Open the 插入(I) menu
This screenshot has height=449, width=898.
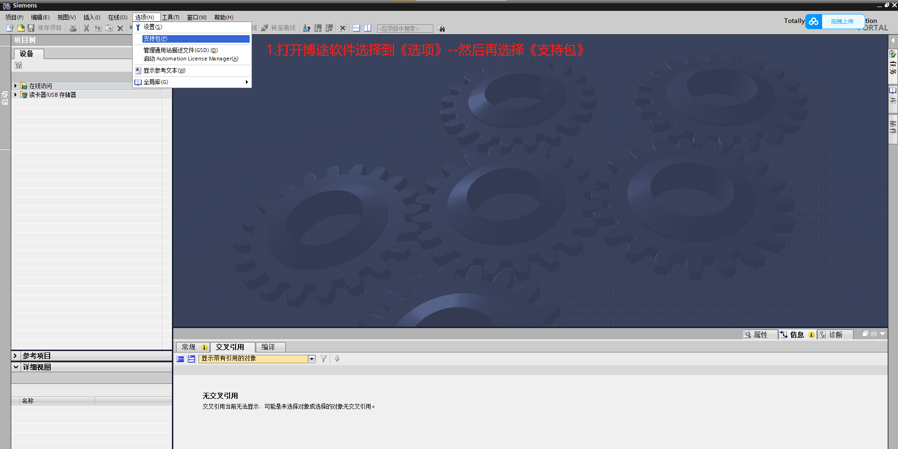[92, 17]
